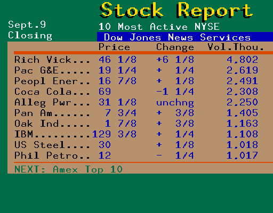Click Rich Vick price 46 1/8
The height and width of the screenshot is (213, 273).
pyautogui.click(x=117, y=60)
